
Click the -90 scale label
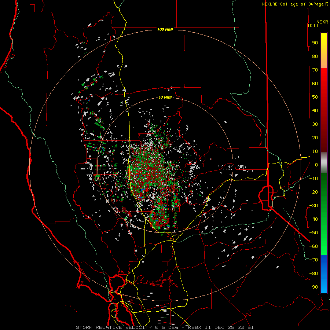coord(313,287)
